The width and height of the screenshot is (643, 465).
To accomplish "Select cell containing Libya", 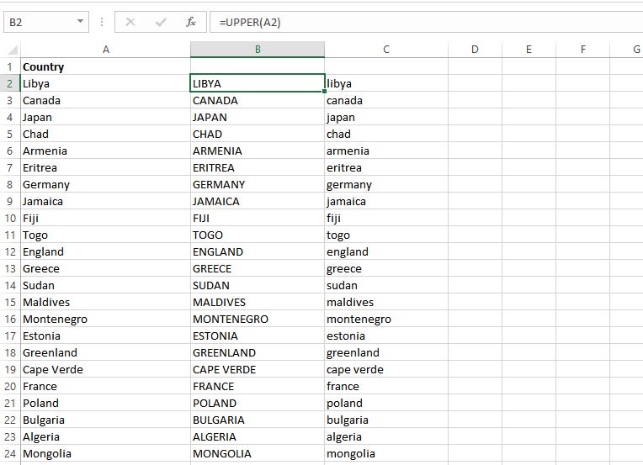I will coord(105,83).
